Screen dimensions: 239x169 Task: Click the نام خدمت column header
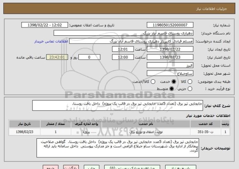click(146, 124)
